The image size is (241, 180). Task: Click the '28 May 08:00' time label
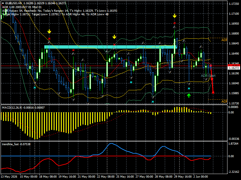point(164,177)
